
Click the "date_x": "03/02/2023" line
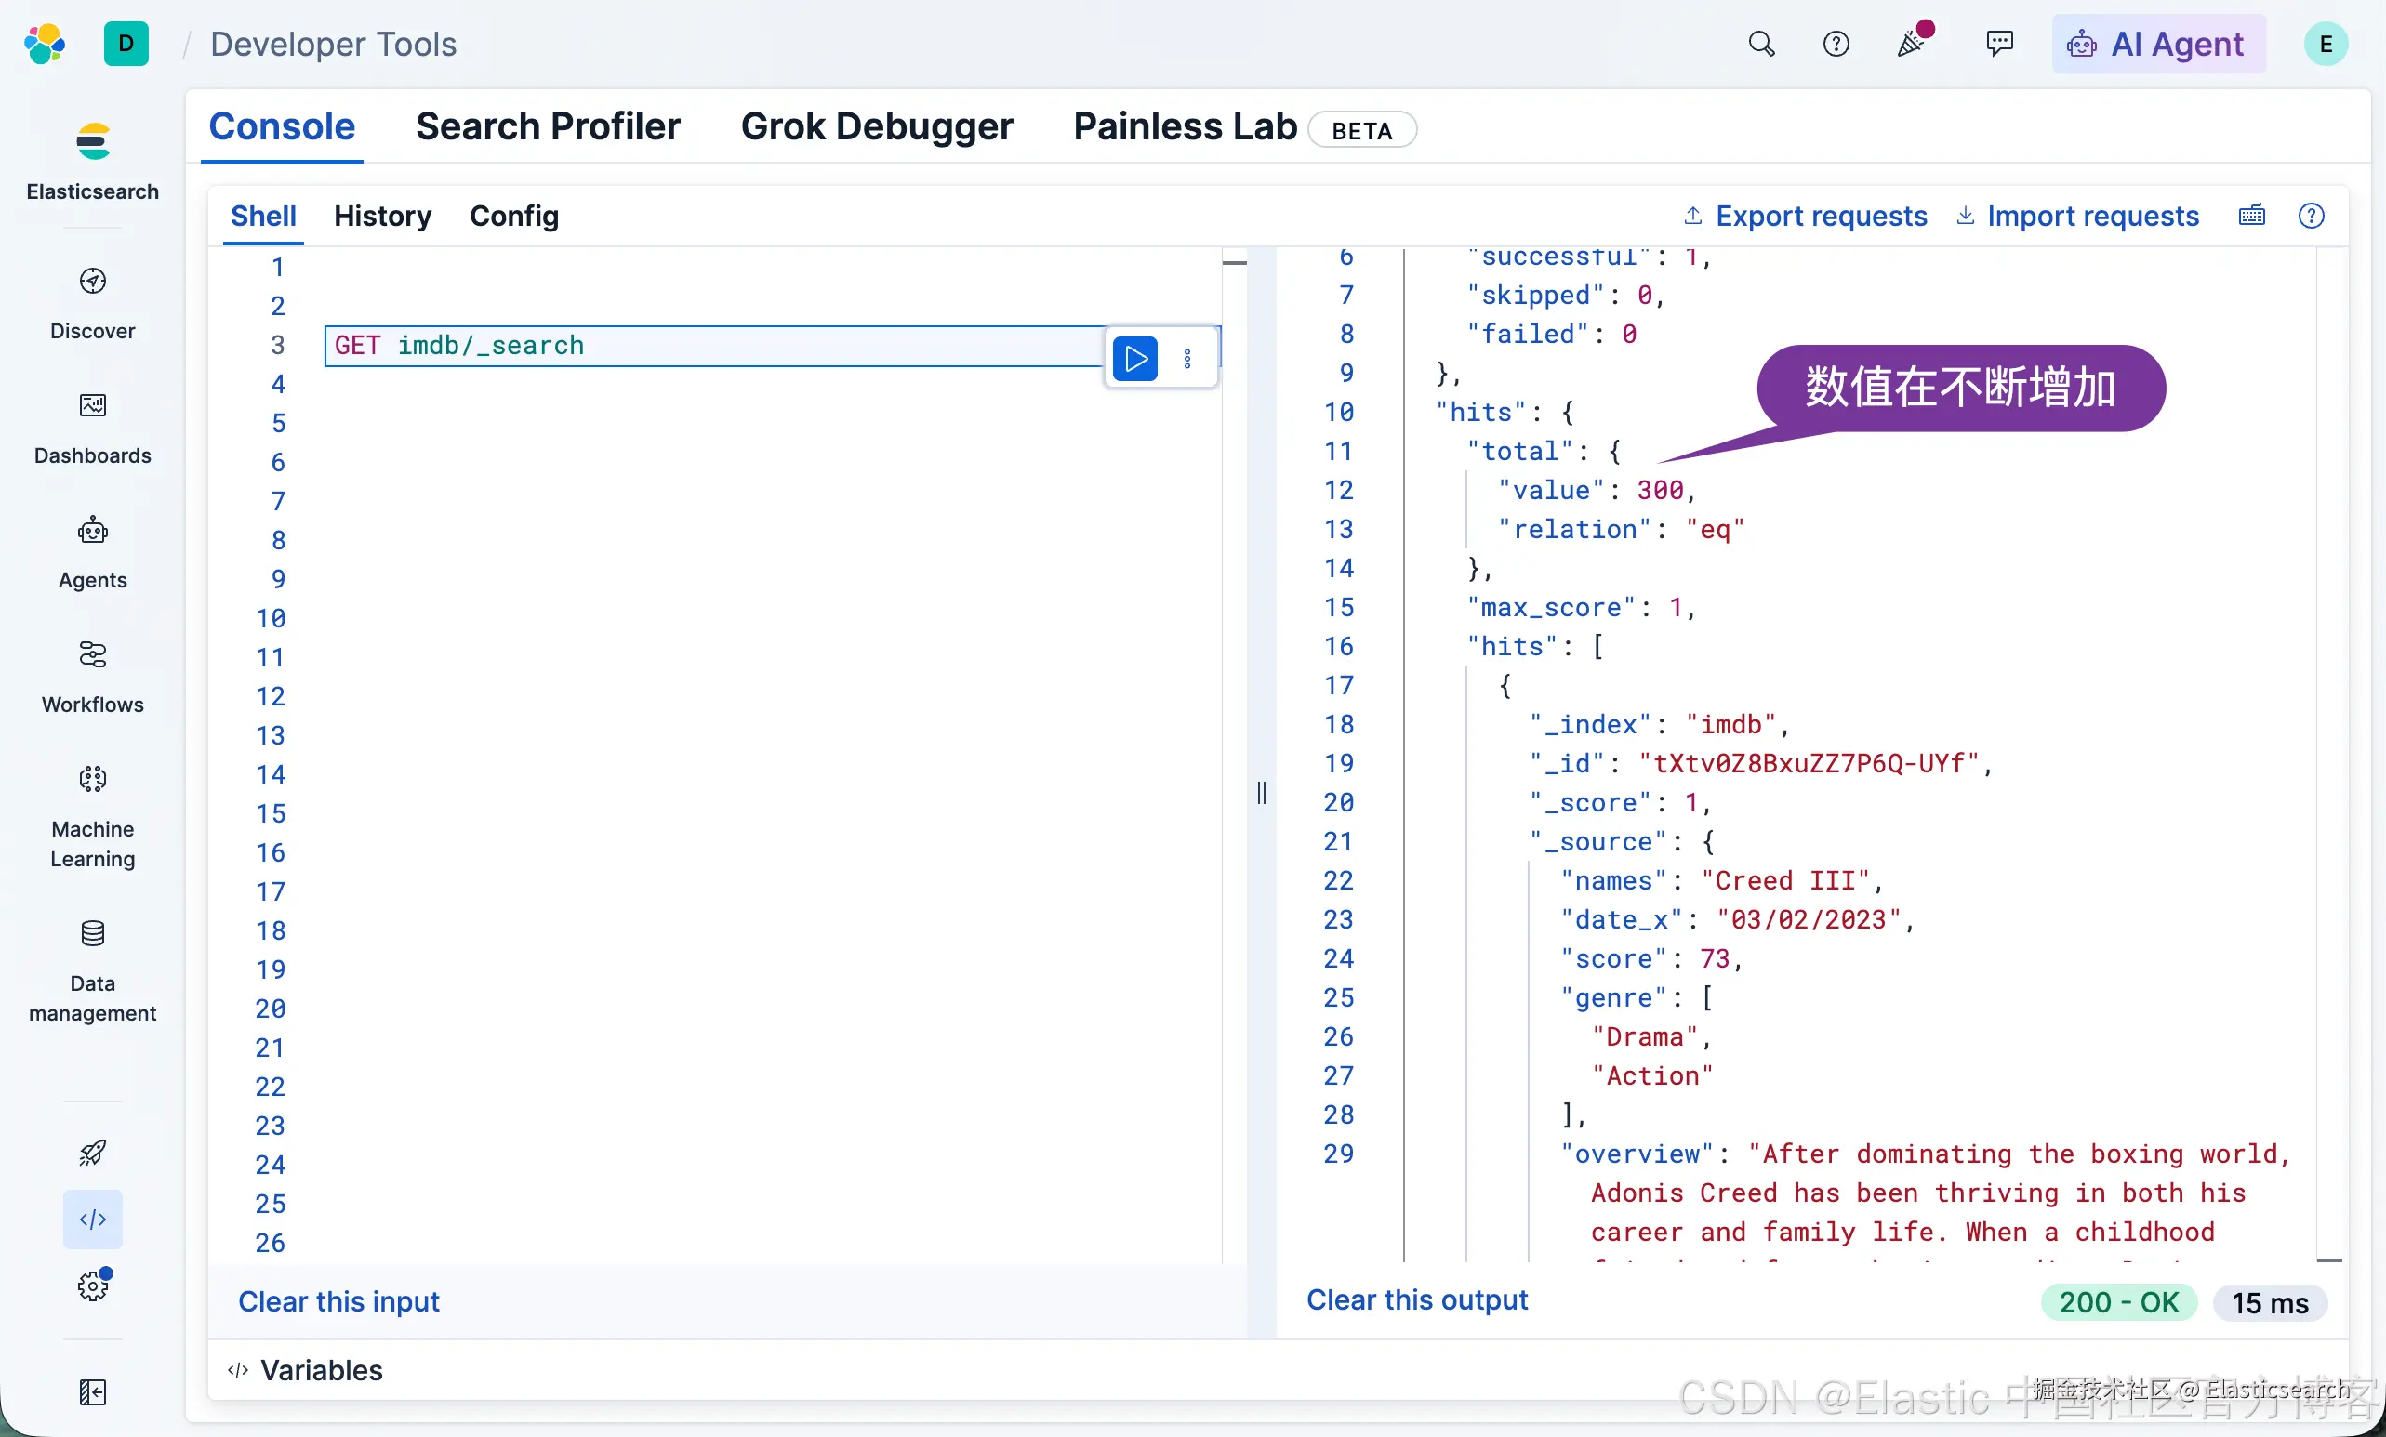(1737, 919)
